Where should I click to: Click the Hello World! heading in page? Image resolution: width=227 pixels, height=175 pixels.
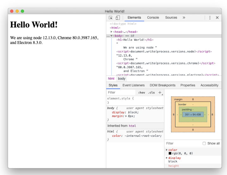pyautogui.click(x=34, y=25)
